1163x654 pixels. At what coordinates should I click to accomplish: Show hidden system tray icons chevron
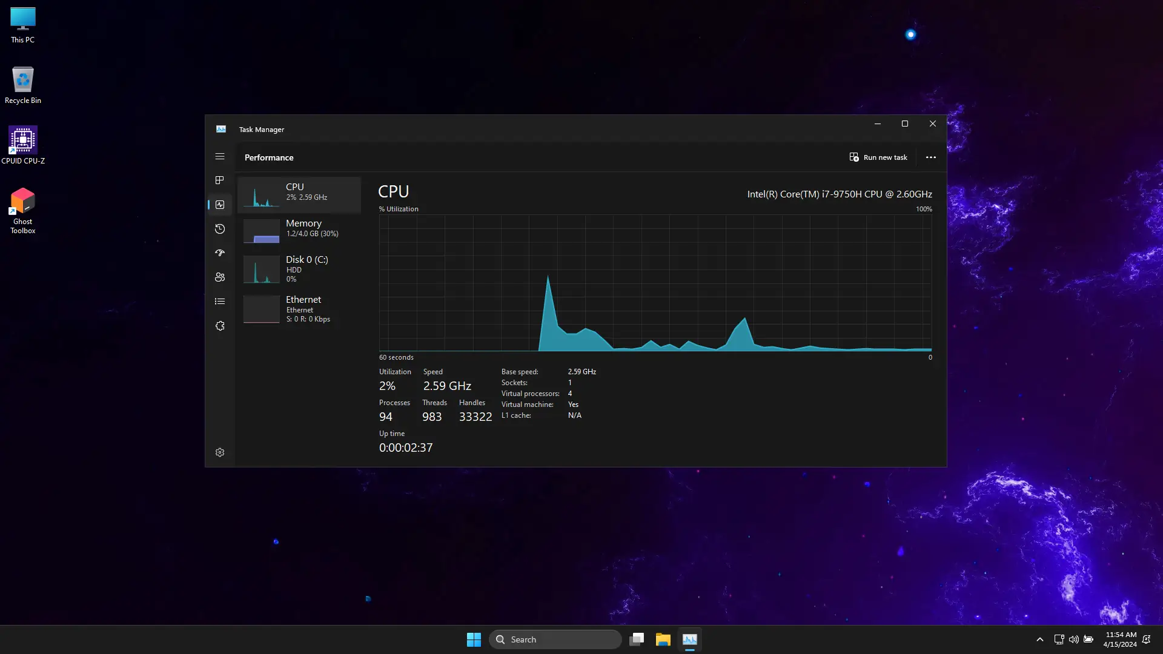pyautogui.click(x=1040, y=639)
